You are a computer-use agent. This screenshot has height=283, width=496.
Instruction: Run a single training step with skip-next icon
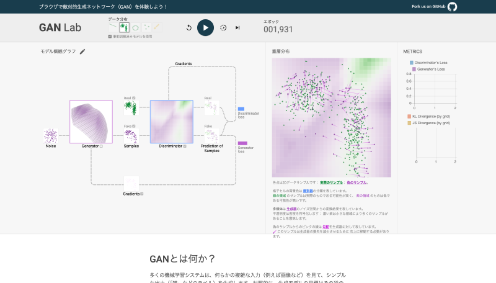pos(237,28)
